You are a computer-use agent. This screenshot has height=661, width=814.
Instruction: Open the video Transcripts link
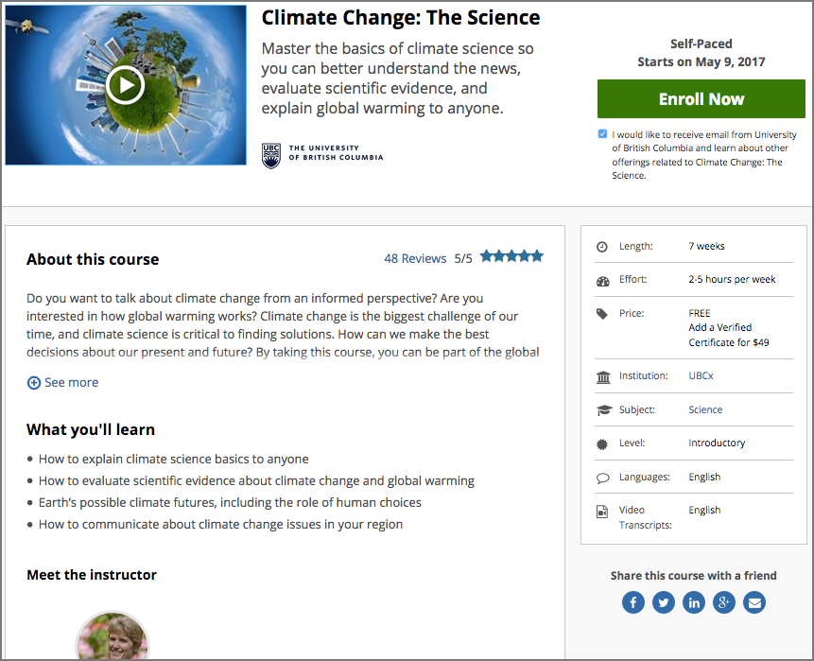[x=645, y=525]
